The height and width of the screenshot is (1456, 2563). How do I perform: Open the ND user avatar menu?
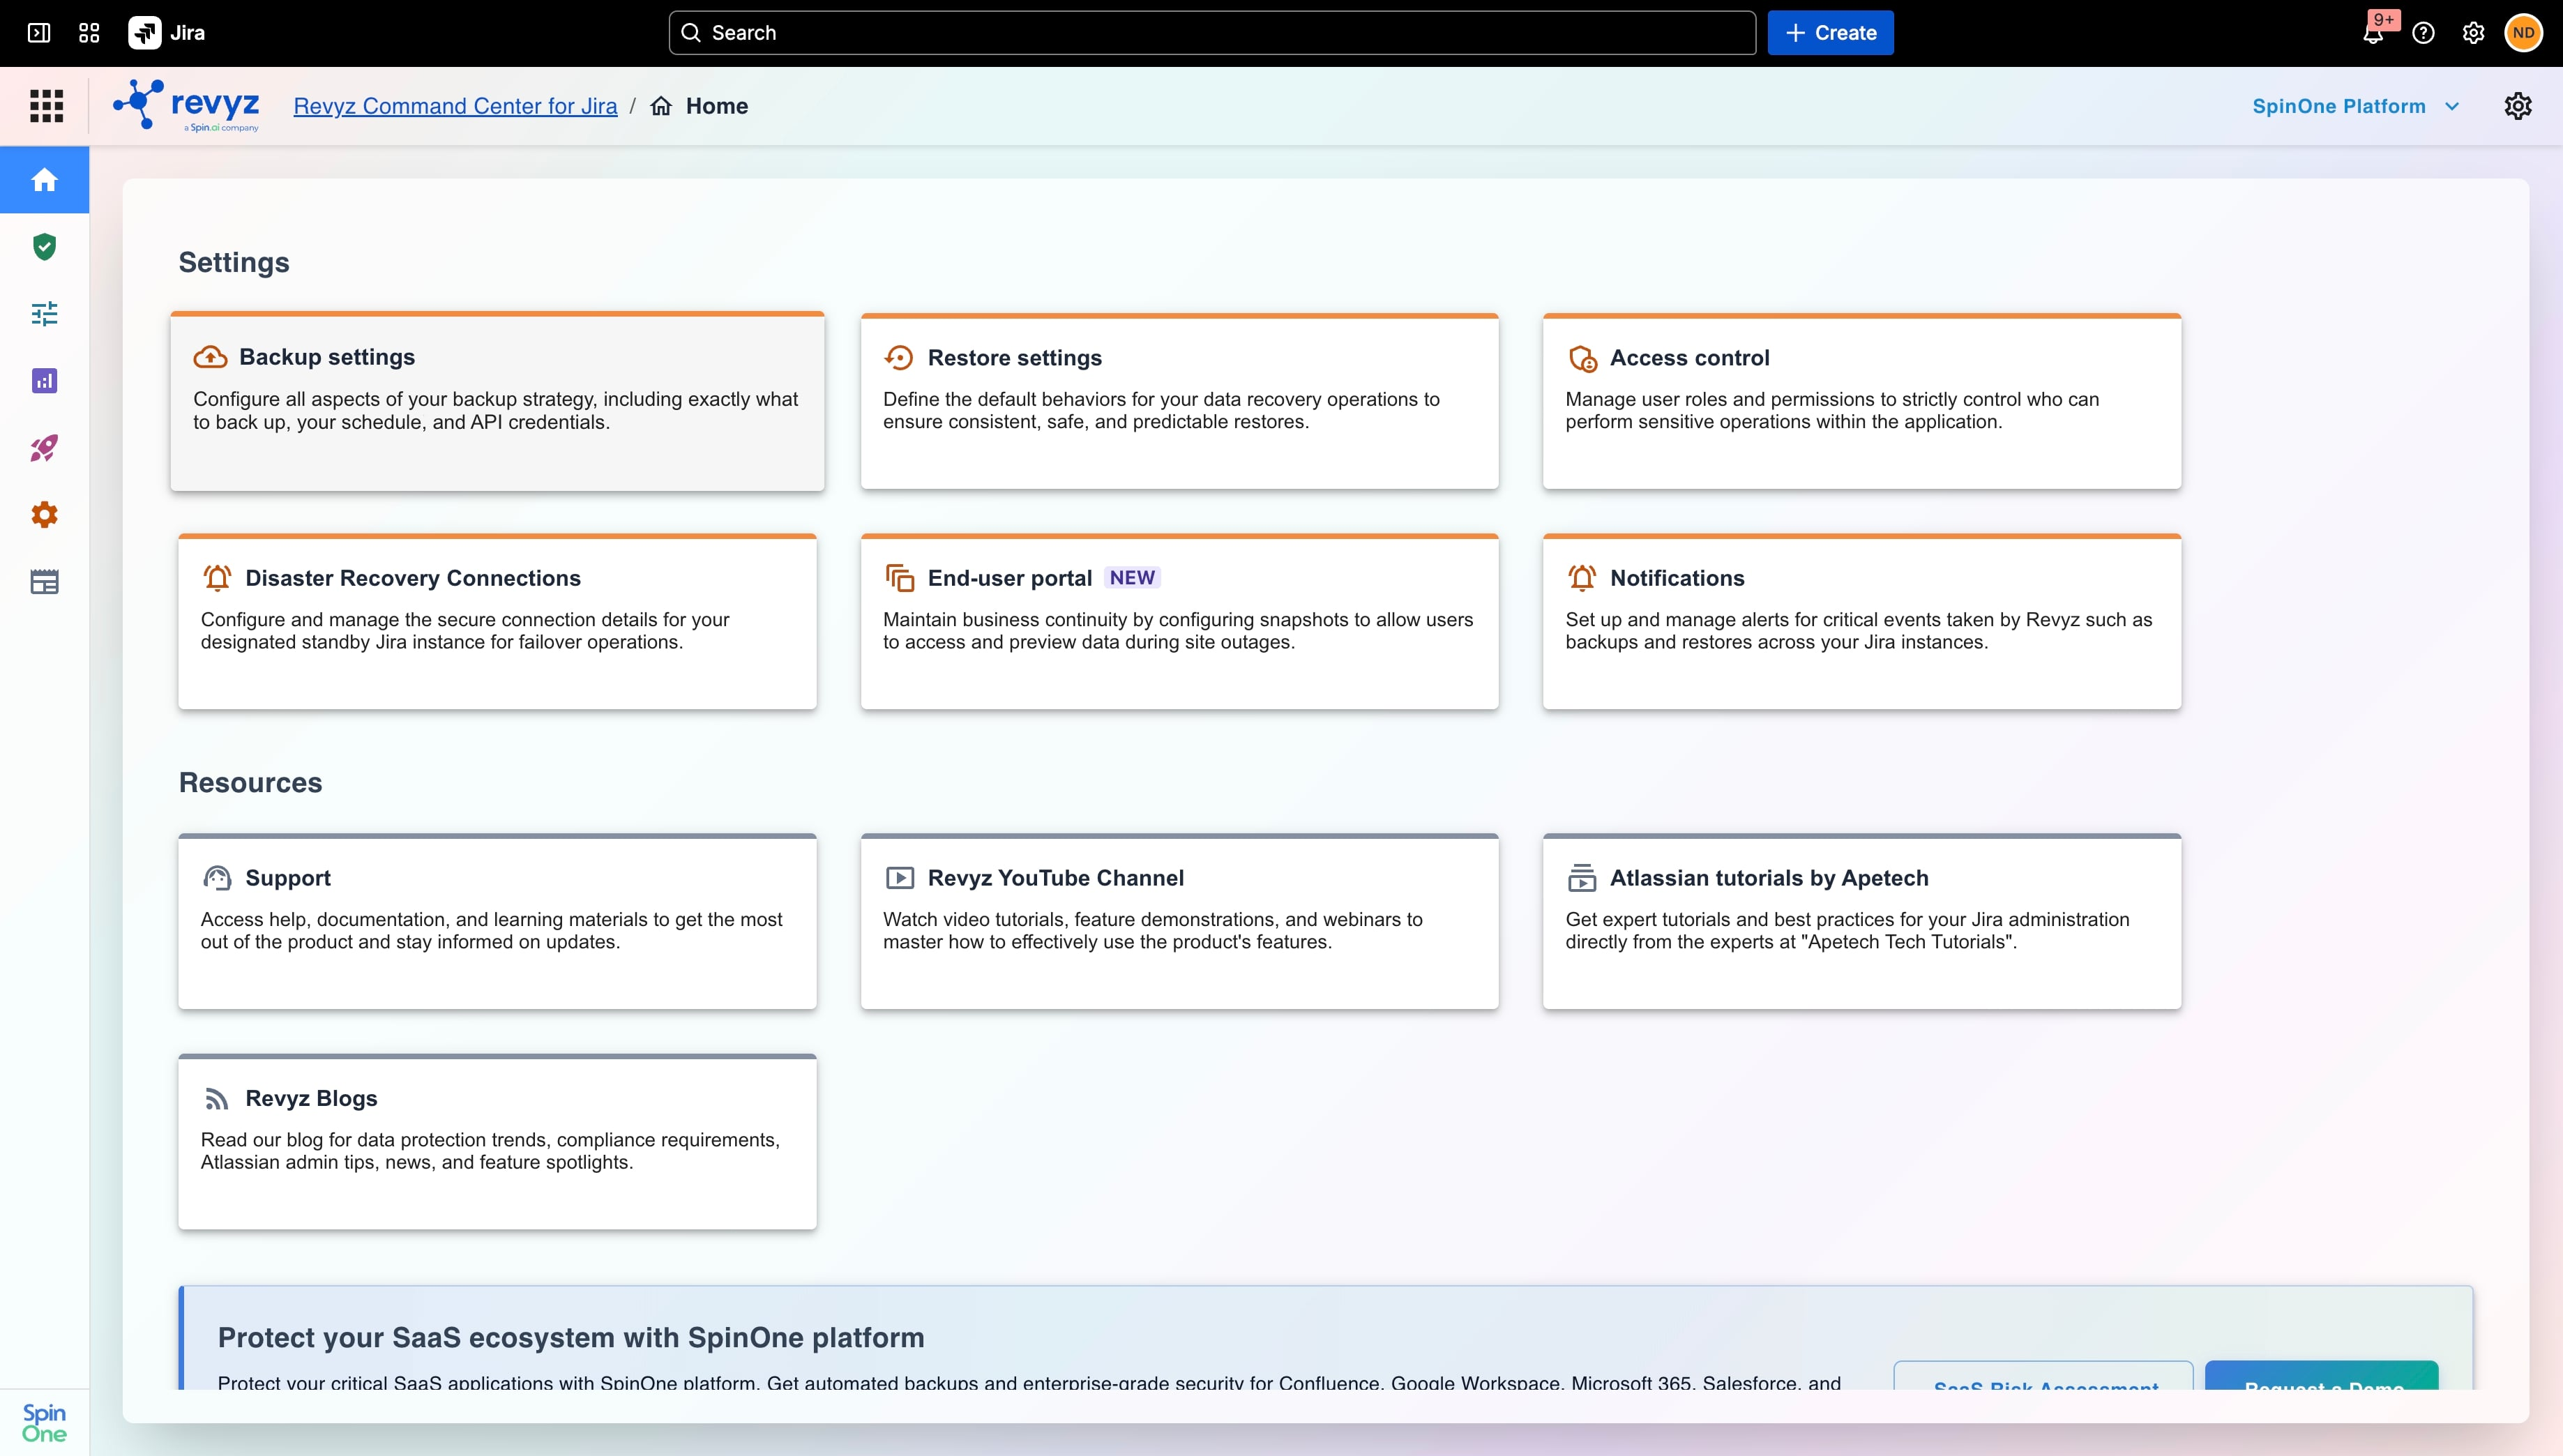coord(2523,33)
